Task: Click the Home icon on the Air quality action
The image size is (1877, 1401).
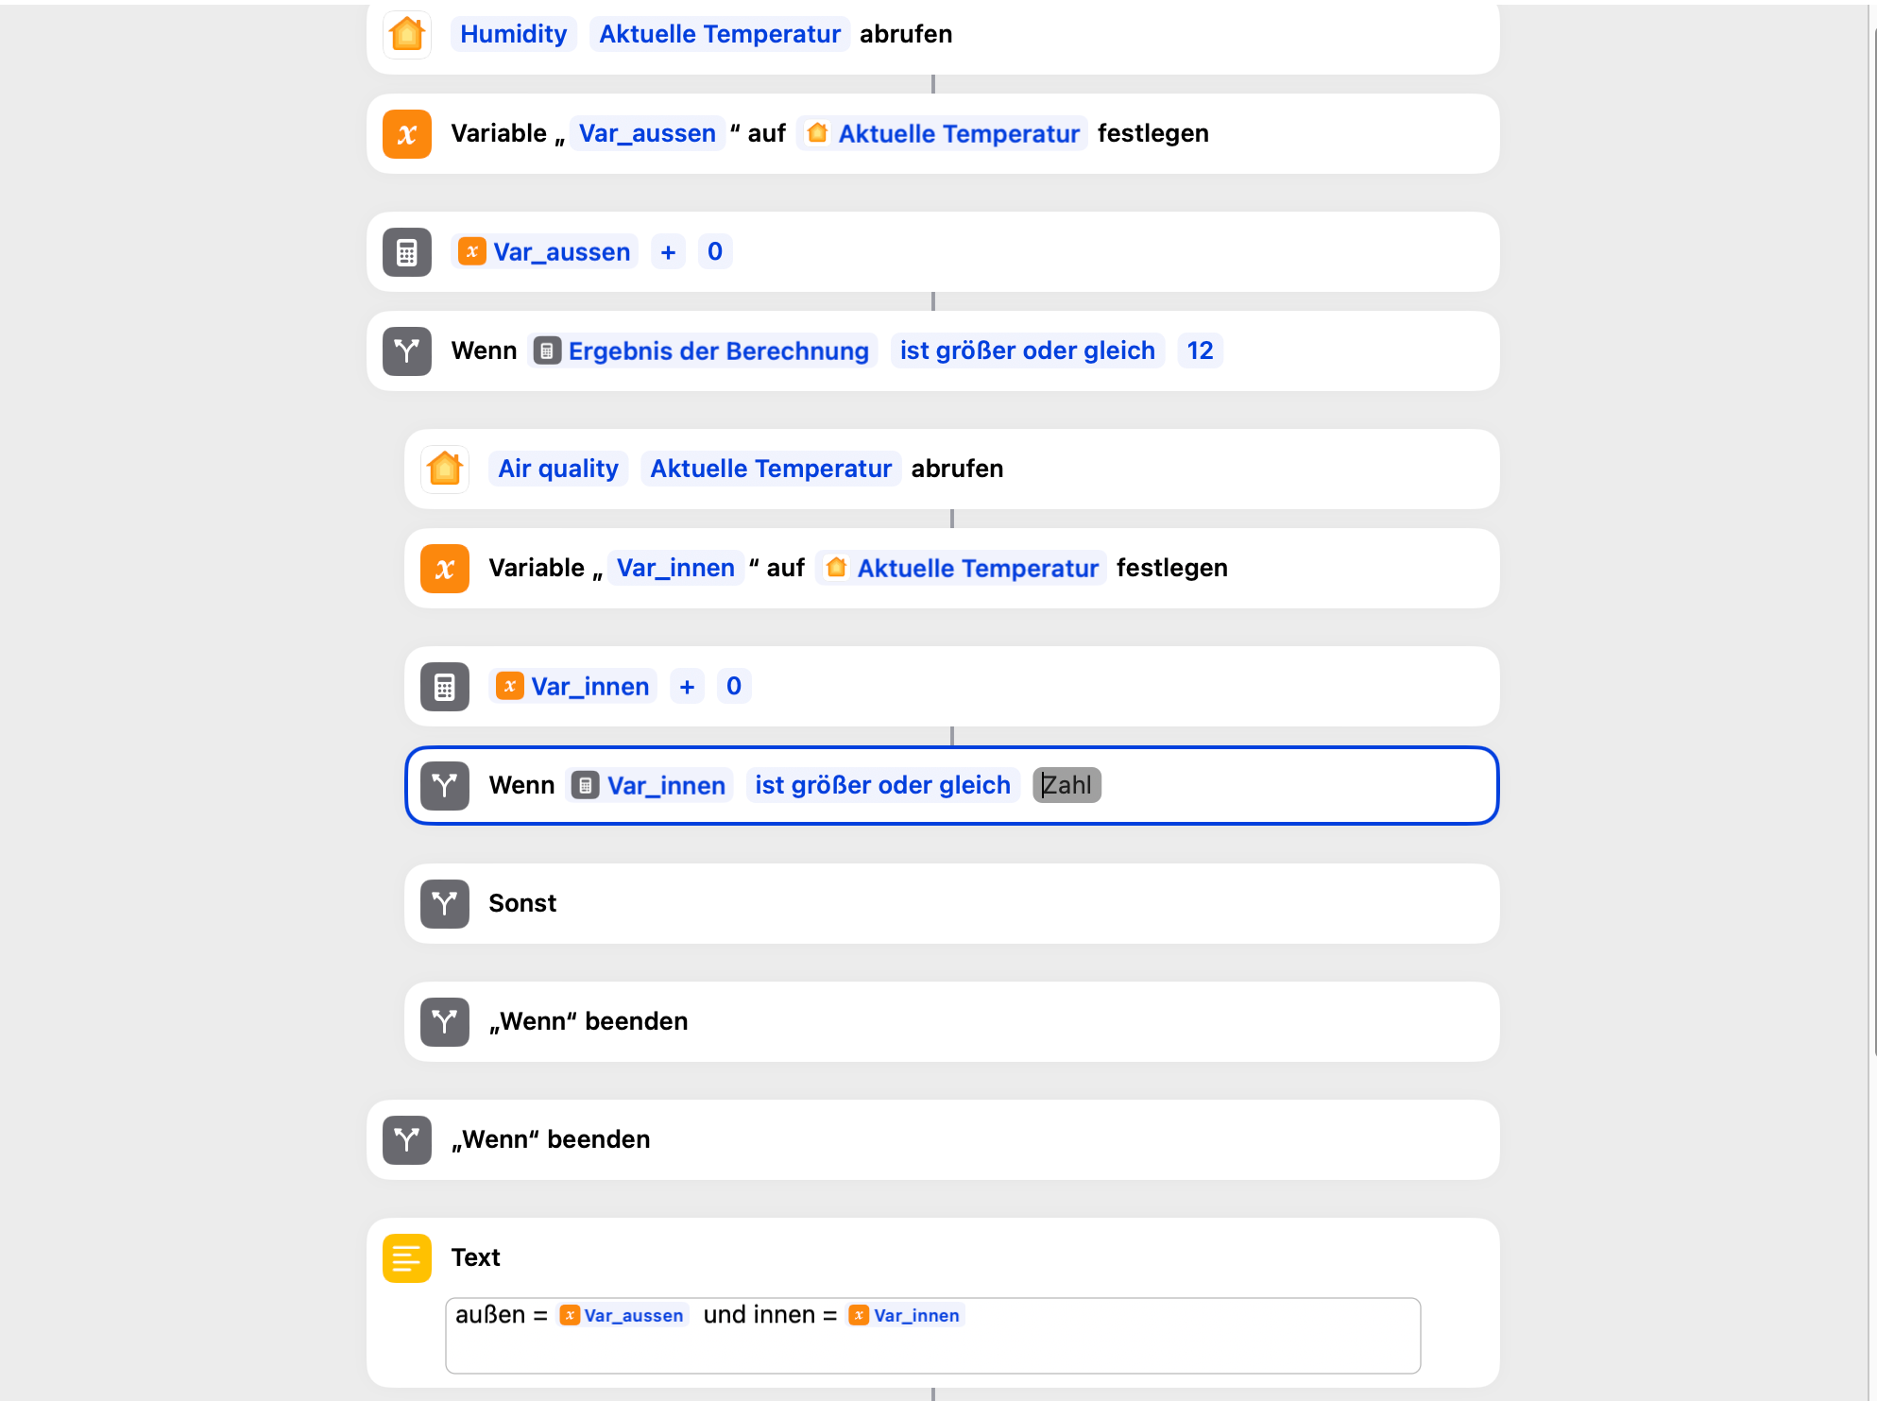Action: tap(445, 469)
